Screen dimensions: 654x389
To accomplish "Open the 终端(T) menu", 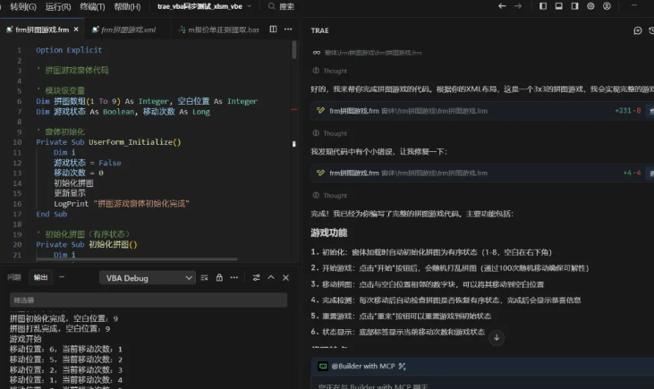I will (x=92, y=6).
